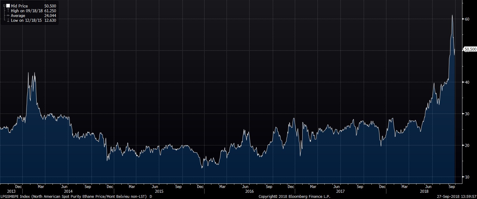
Task: Click the 2016 year label on x-axis
Action: (x=249, y=191)
